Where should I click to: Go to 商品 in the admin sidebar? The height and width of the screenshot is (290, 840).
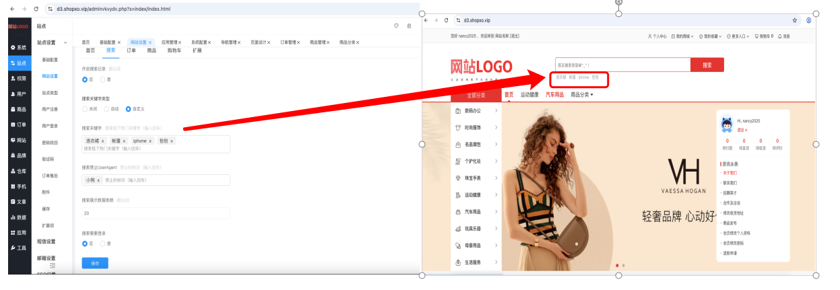[20, 109]
